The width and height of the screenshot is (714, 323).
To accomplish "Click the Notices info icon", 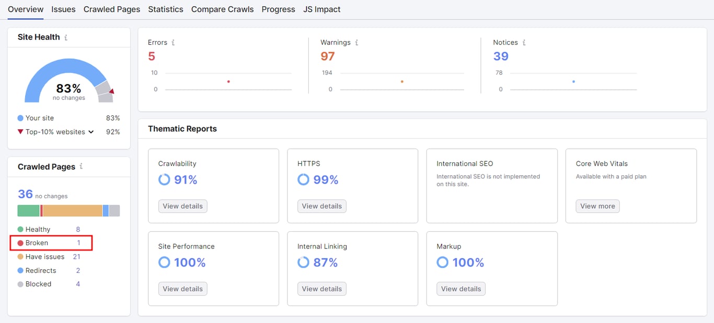I will pos(524,42).
